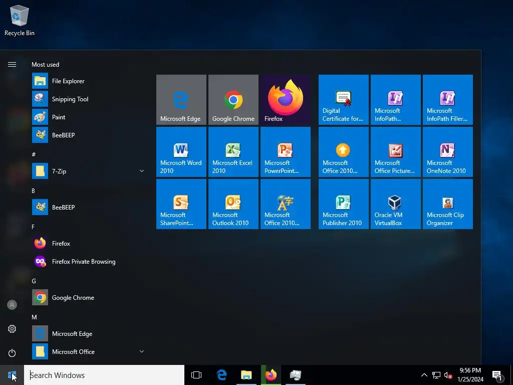Launch Microsoft Office Picture Manager tile
Screen dimensions: 513x385
tap(396, 152)
